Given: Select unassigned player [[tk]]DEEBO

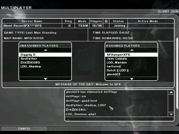Looking at the screenshot, I should (x=45, y=63).
